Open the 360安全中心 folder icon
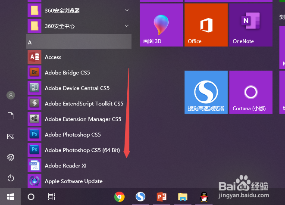The height and width of the screenshot is (205, 285). [34, 26]
